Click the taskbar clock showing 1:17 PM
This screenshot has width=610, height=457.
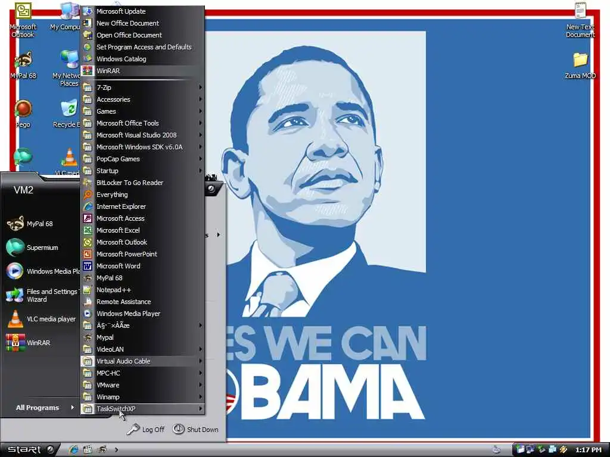(x=588, y=450)
